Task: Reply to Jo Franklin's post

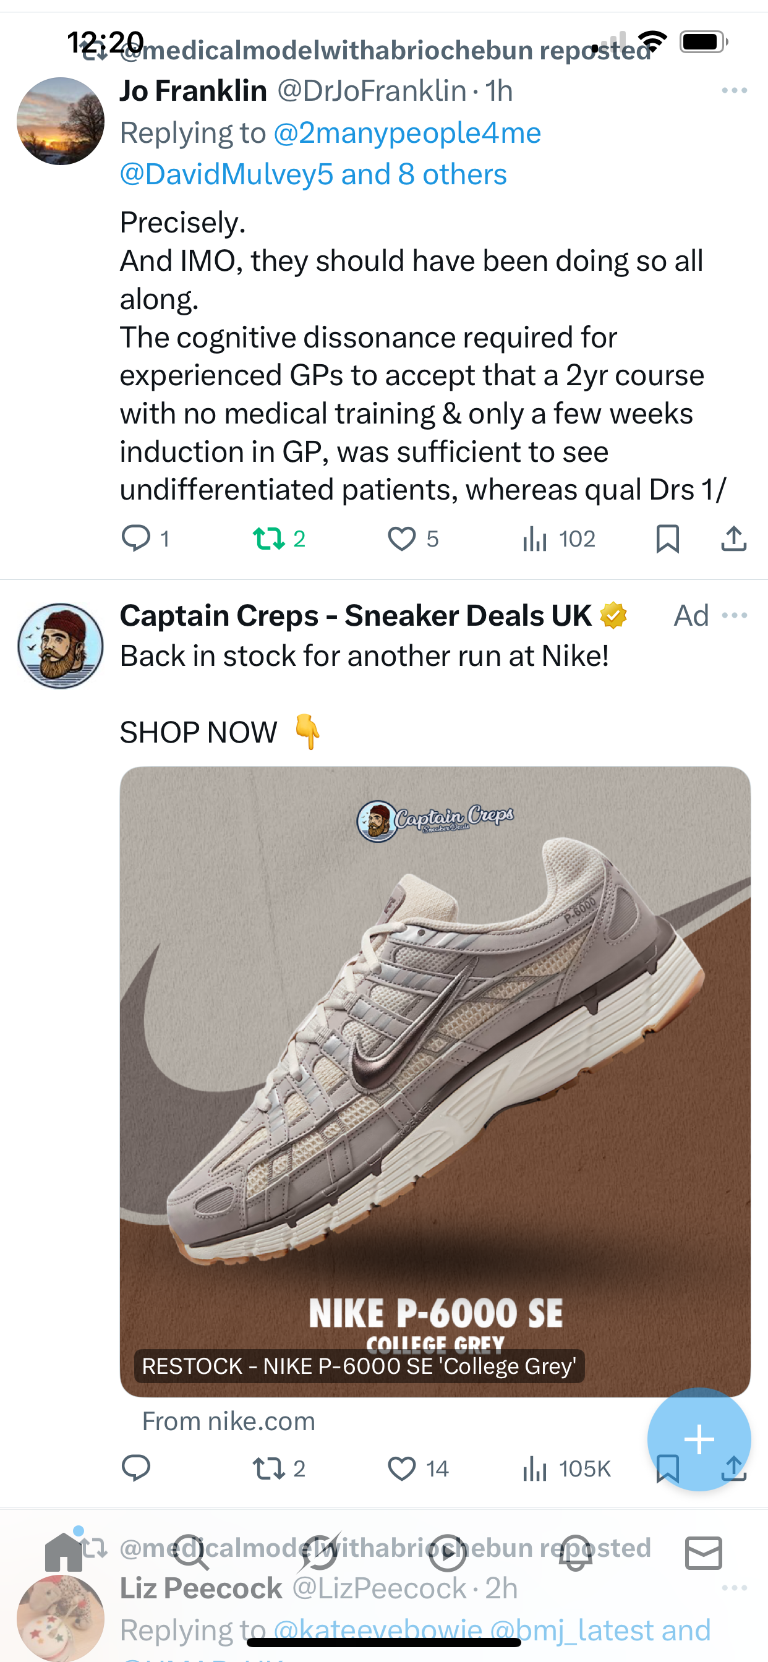Action: point(136,538)
